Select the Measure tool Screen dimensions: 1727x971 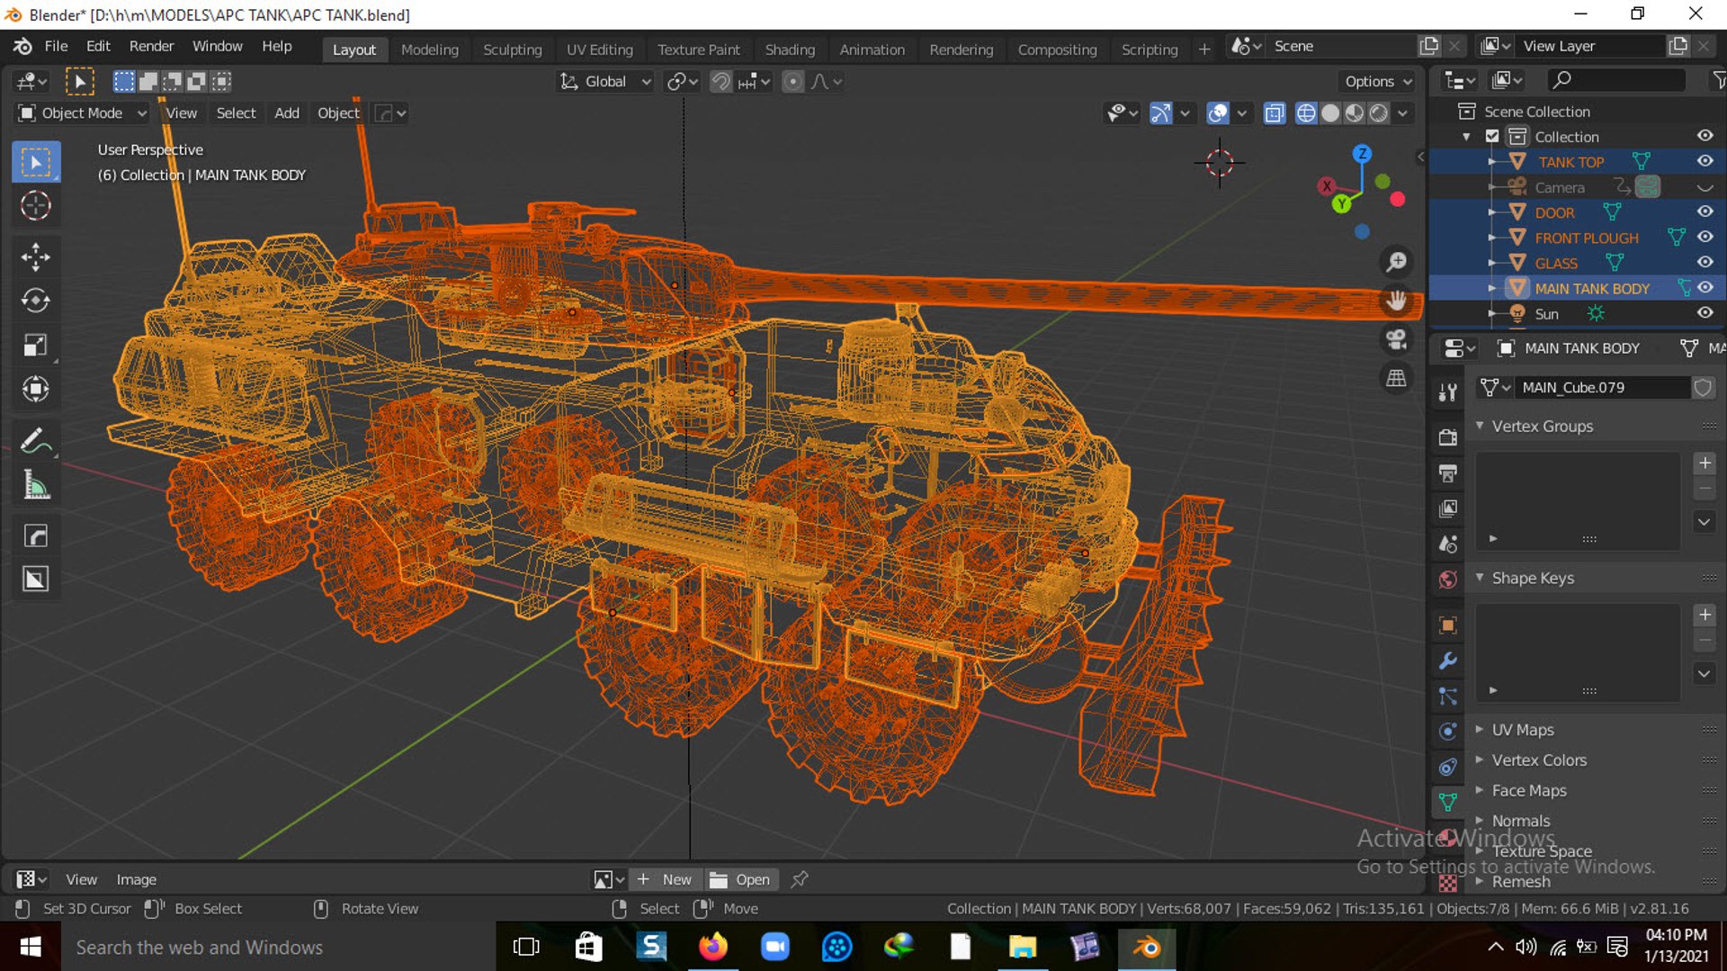pyautogui.click(x=36, y=485)
